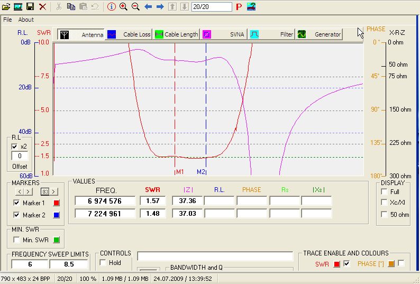Viewport: 420px width, 284px height.
Task: Open the About menu
Action: (26, 20)
